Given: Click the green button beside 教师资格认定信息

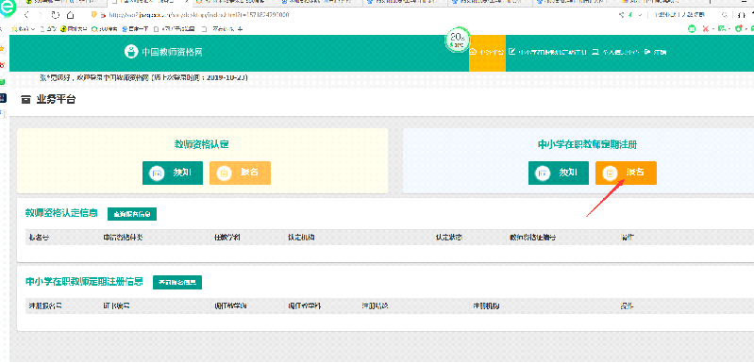Looking at the screenshot, I should (132, 214).
